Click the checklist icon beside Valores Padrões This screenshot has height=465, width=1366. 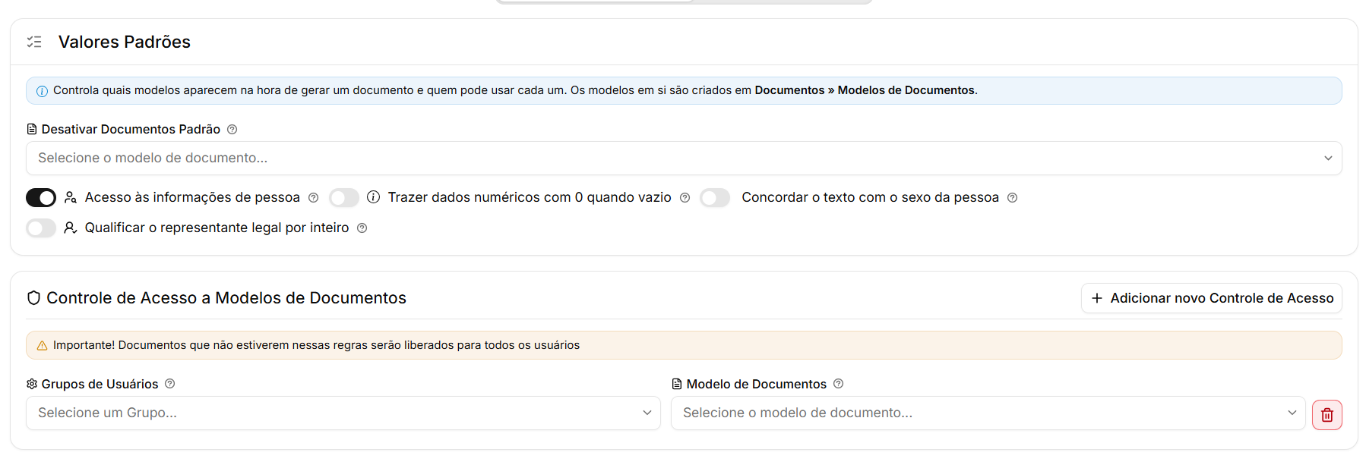pyautogui.click(x=34, y=42)
